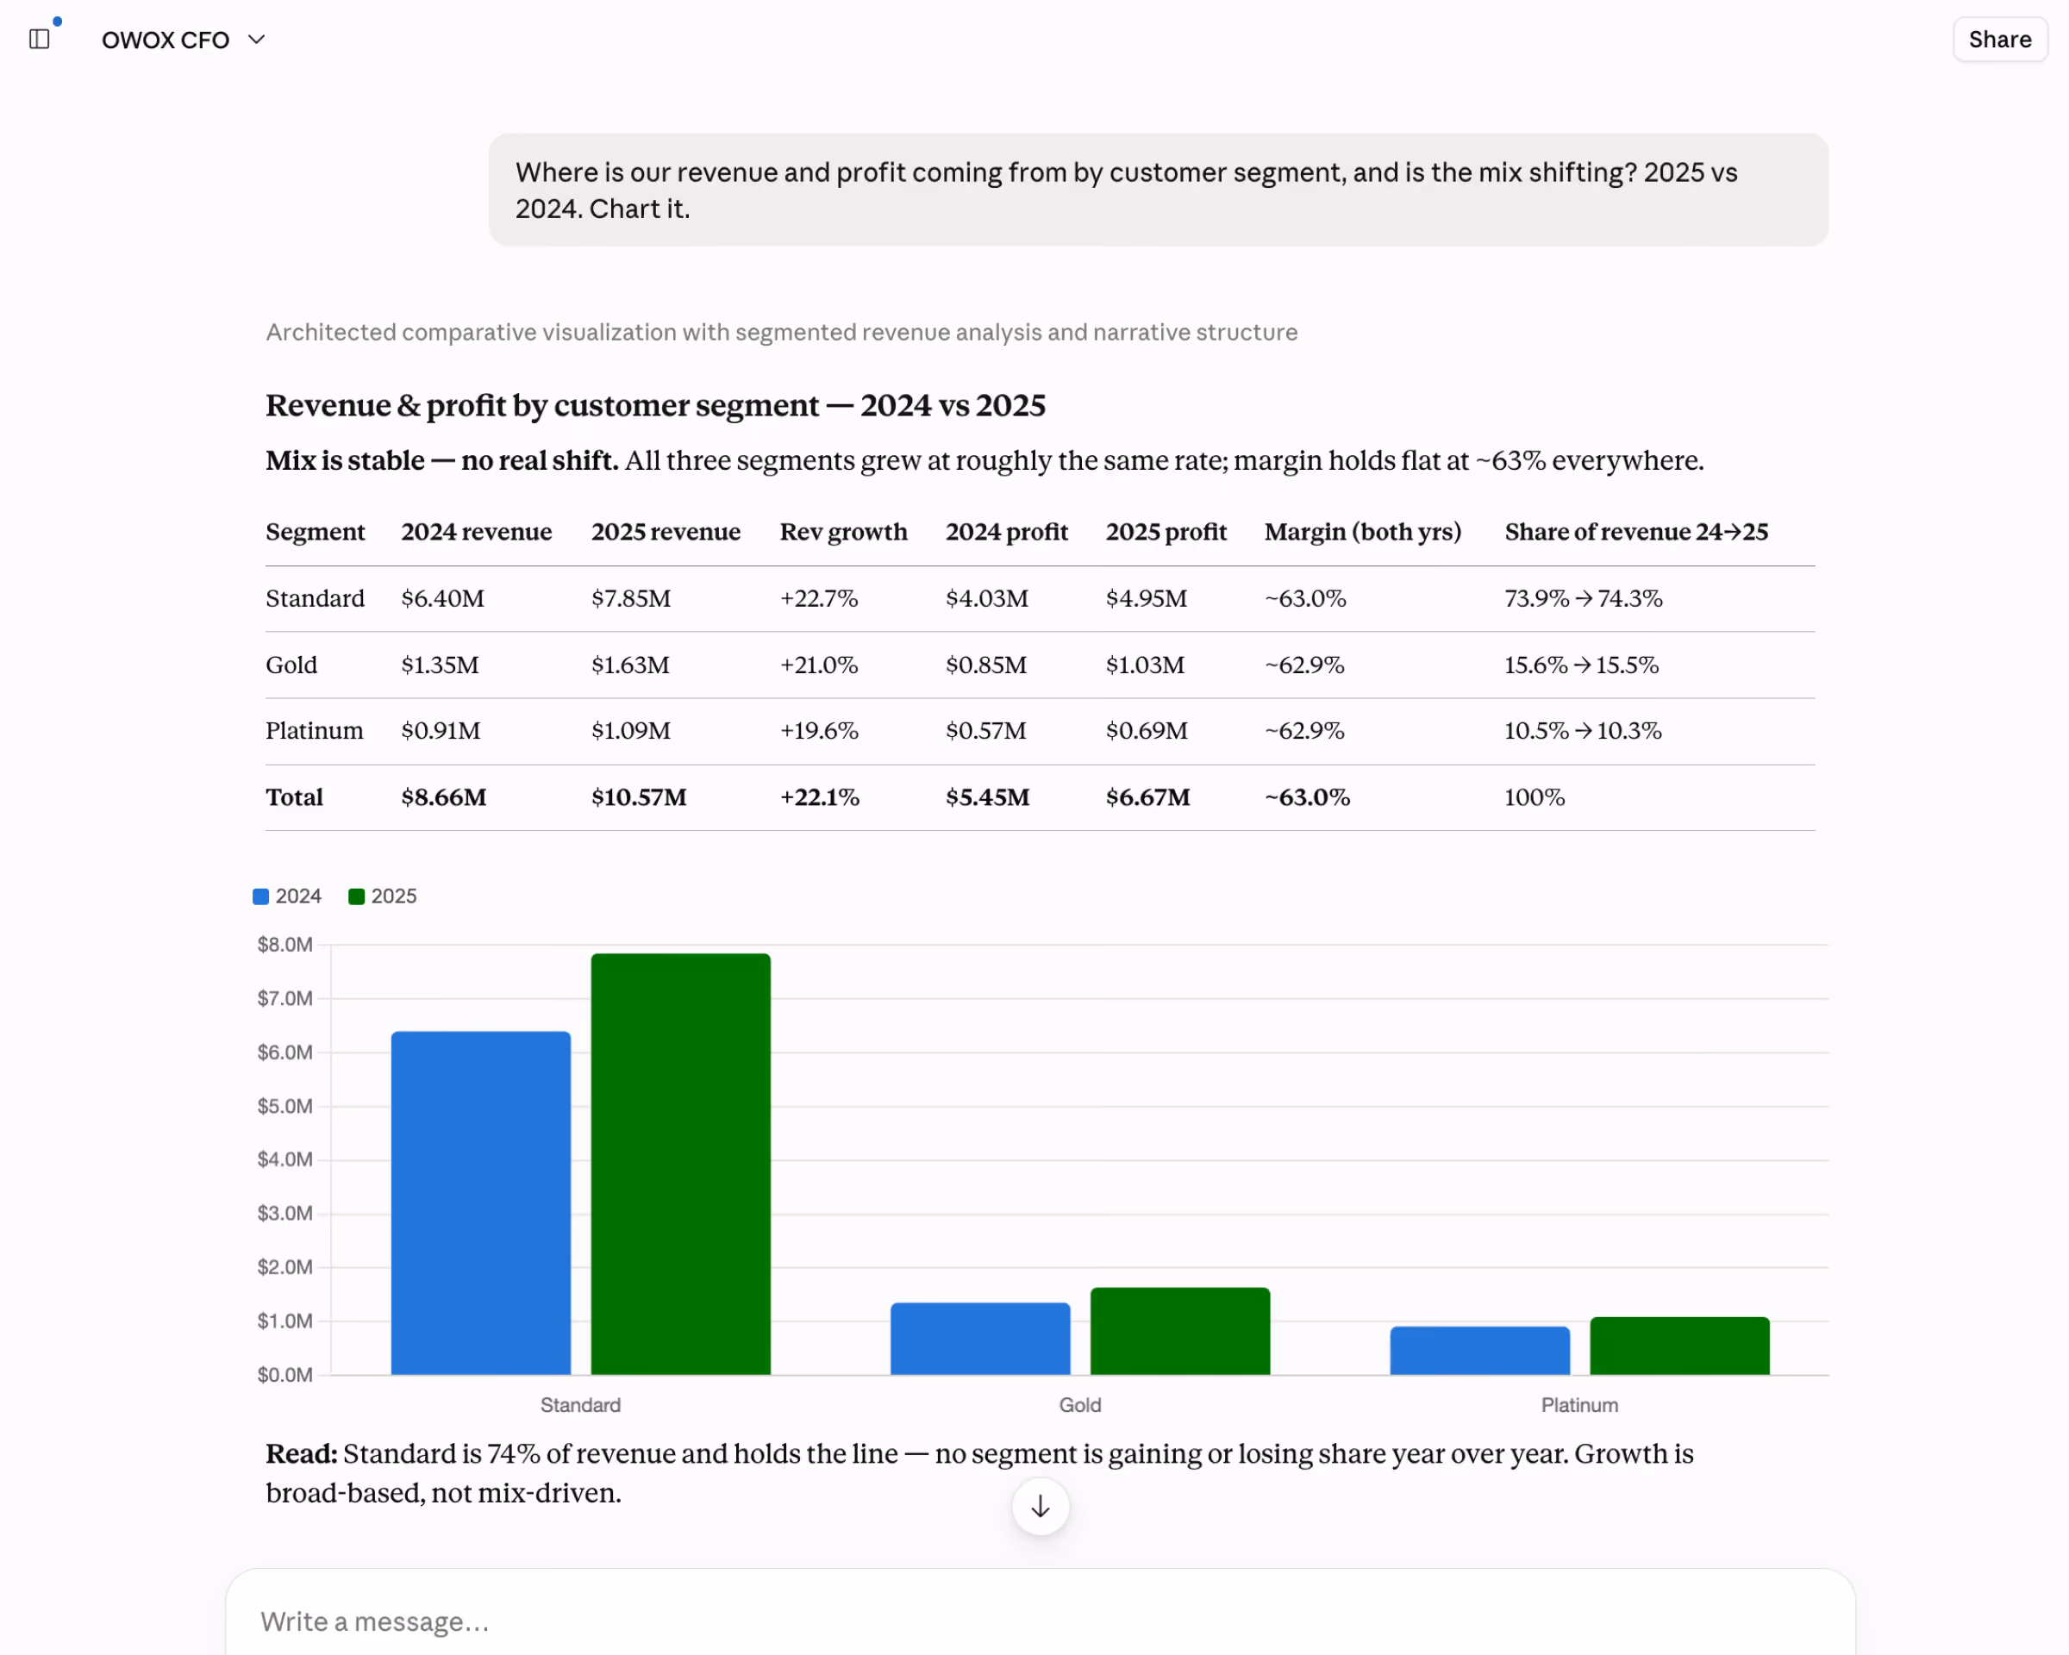The height and width of the screenshot is (1655, 2069).
Task: Click the 'Platinum' x-axis label
Action: click(x=1579, y=1404)
